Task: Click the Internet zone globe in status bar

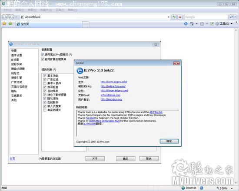Action: (183, 188)
